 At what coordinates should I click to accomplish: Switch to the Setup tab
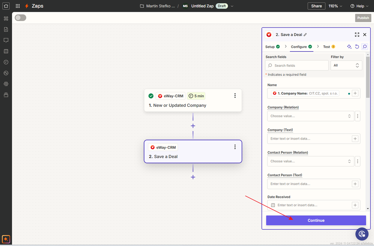tap(272, 47)
